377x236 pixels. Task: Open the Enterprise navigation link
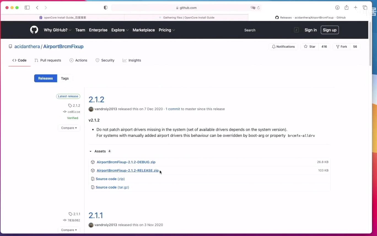[98, 30]
